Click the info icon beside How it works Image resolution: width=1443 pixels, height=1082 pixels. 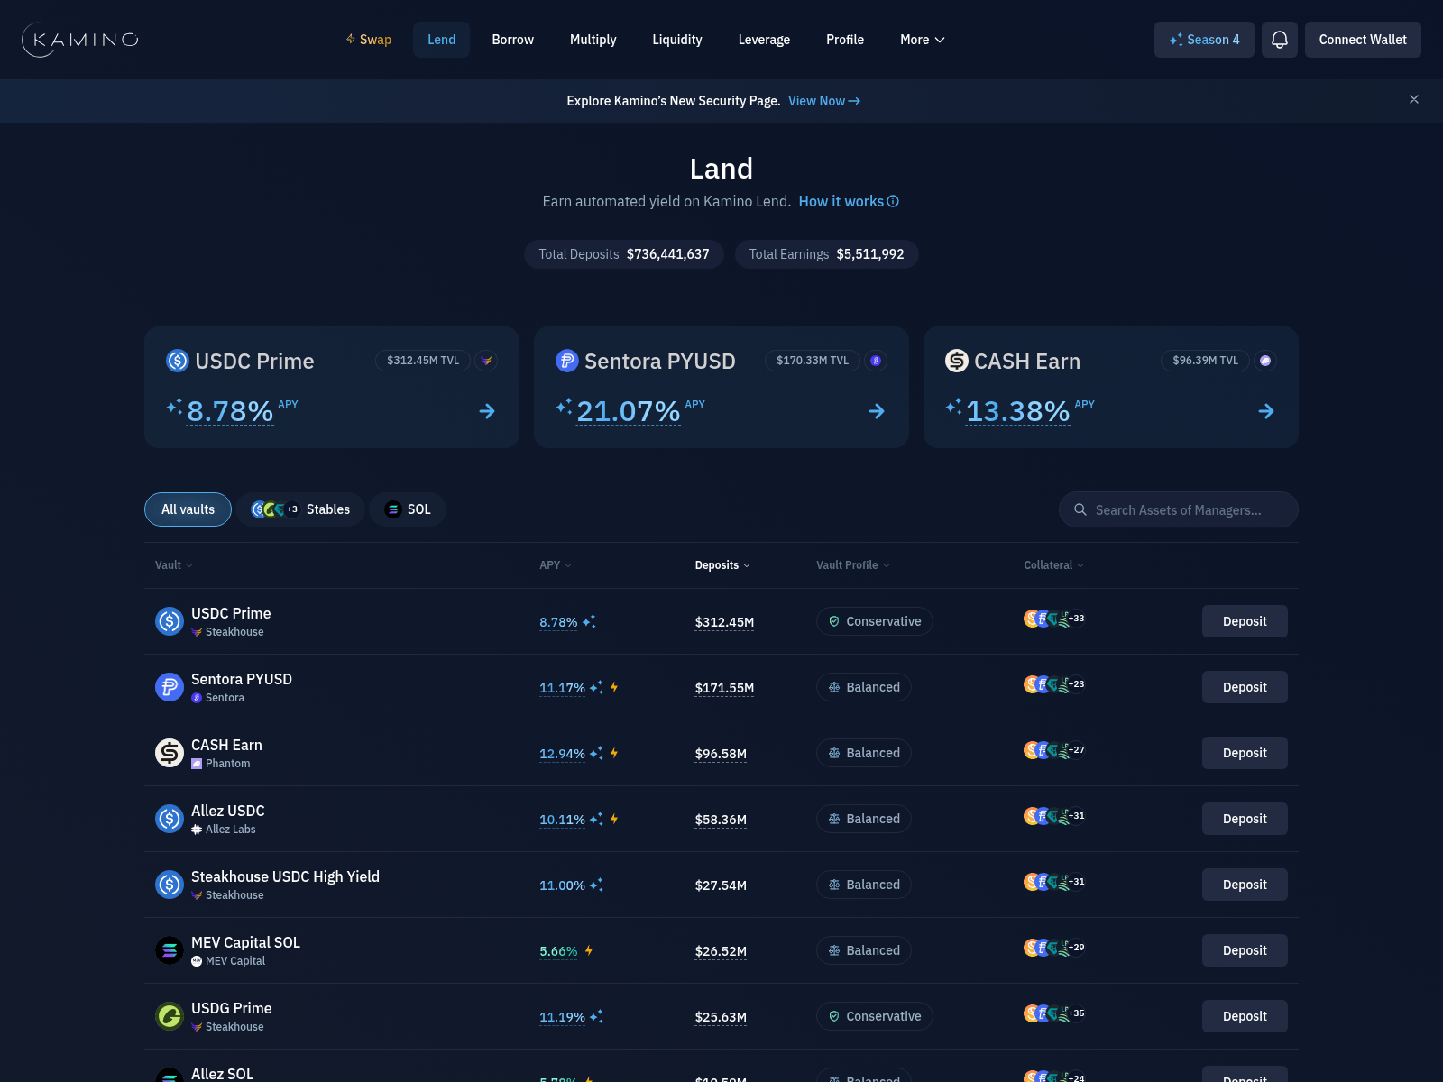point(893,202)
